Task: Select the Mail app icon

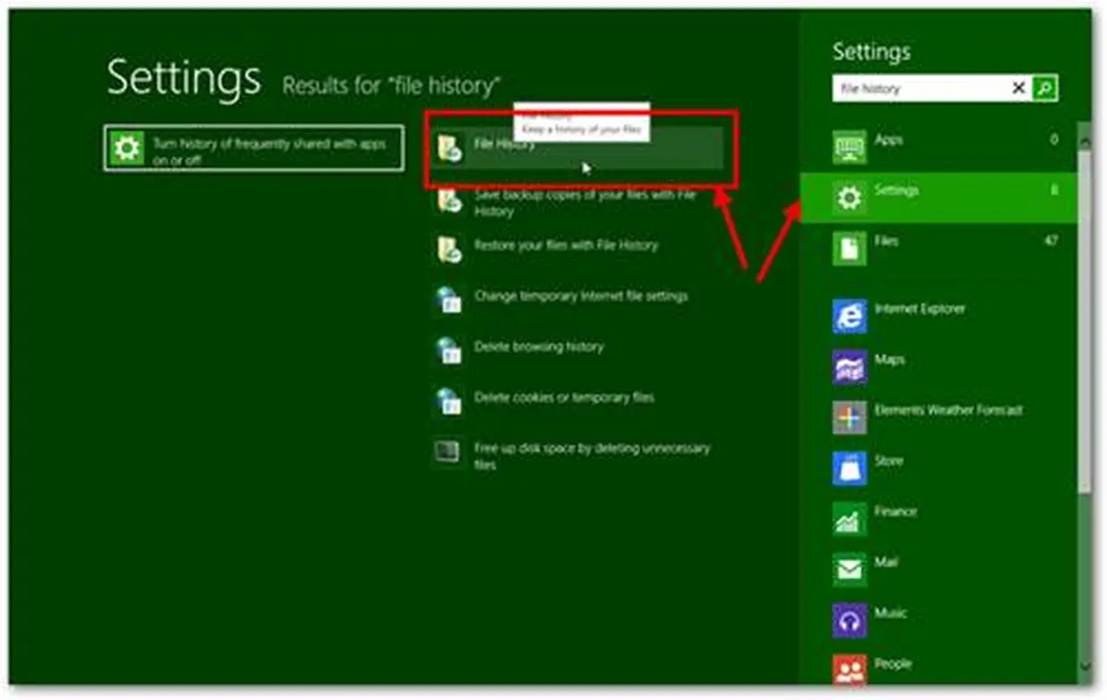Action: point(849,570)
